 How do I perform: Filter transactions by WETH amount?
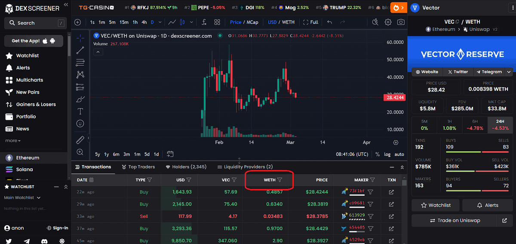click(279, 180)
